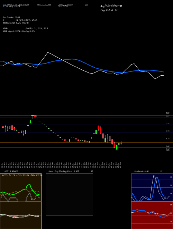173x229 pixels.
Task: Click the white price line peak
Action: coord(48,52)
